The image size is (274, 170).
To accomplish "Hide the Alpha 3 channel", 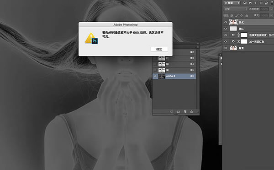I will pos(155,76).
